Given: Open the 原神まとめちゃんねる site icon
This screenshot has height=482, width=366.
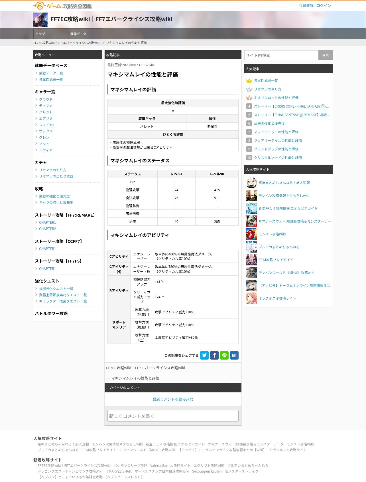Looking at the screenshot, I should pyautogui.click(x=251, y=183).
